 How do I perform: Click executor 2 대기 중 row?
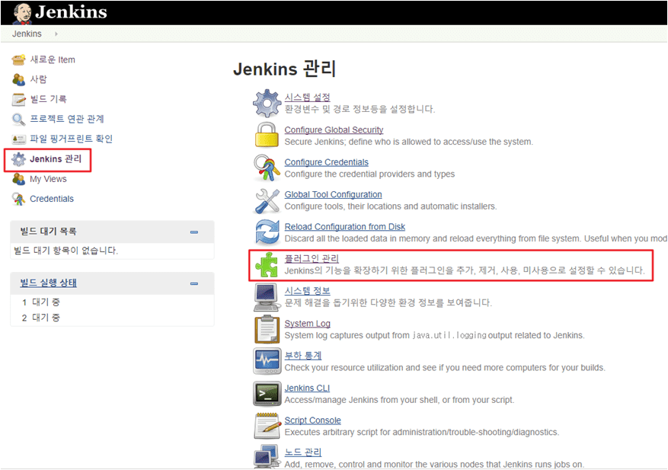[x=112, y=318]
